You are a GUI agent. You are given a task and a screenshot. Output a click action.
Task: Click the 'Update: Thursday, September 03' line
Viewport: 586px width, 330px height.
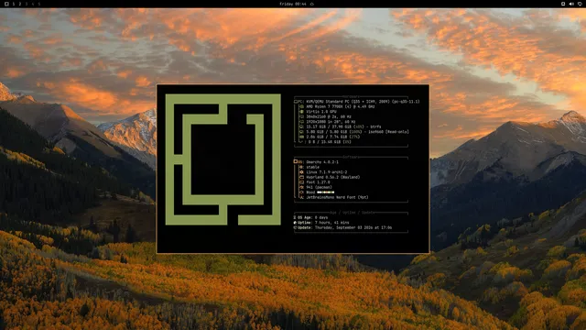342,227
